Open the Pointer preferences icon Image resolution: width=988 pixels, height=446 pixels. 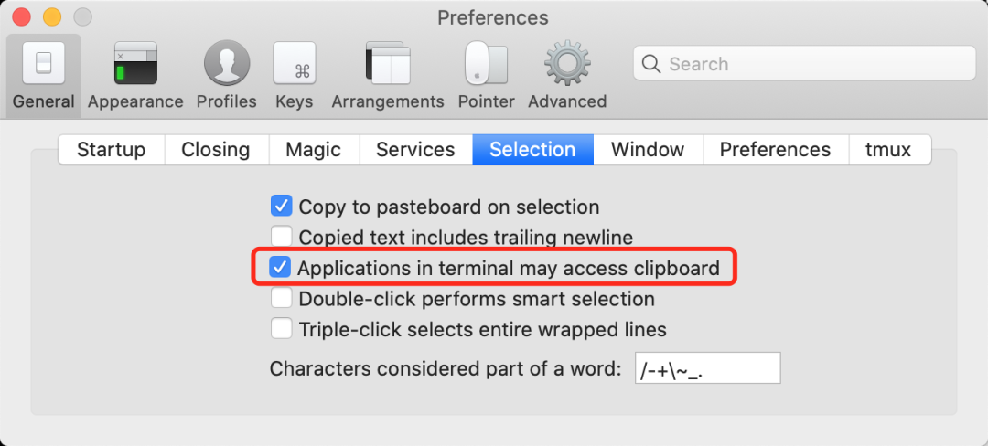tap(486, 65)
